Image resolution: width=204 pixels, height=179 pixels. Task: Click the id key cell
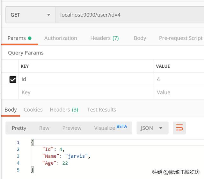tap(86, 79)
